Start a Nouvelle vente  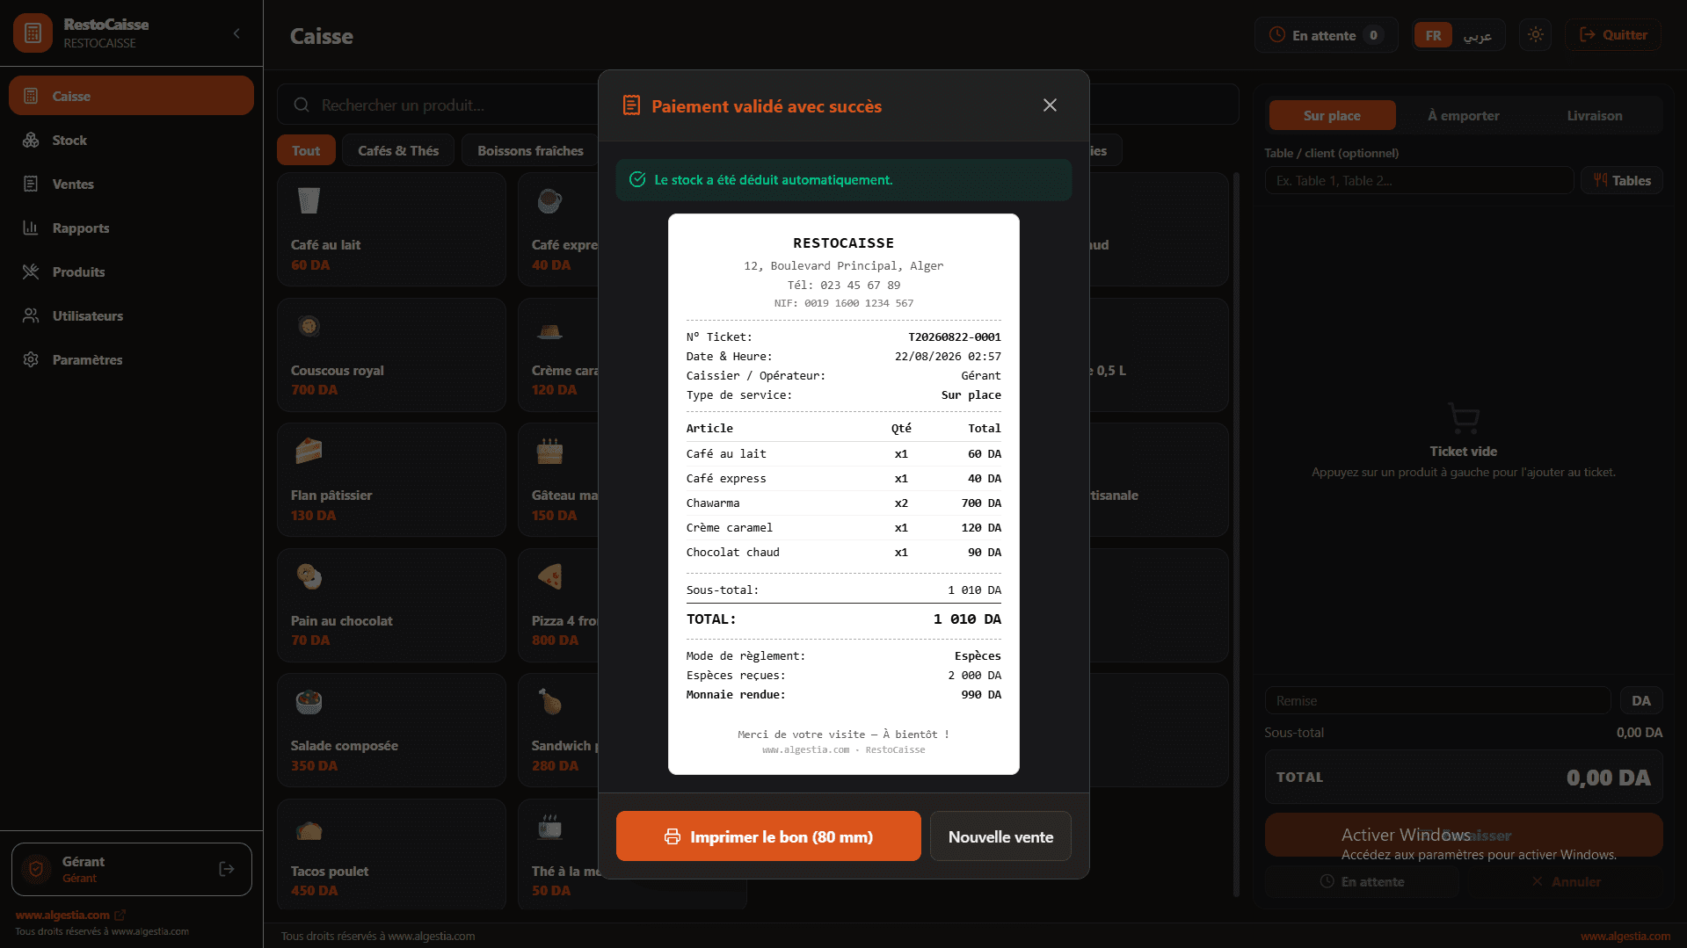coord(1000,836)
